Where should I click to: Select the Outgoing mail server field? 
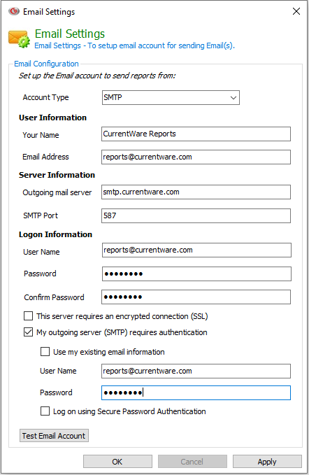click(x=196, y=192)
